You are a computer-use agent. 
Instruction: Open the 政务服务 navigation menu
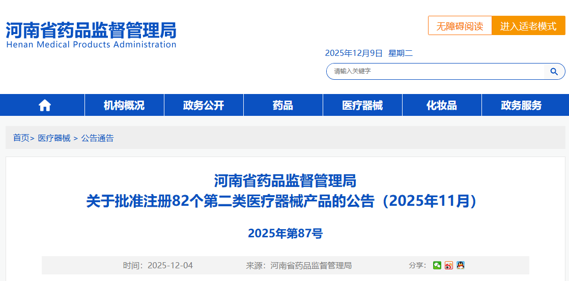[x=521, y=105]
